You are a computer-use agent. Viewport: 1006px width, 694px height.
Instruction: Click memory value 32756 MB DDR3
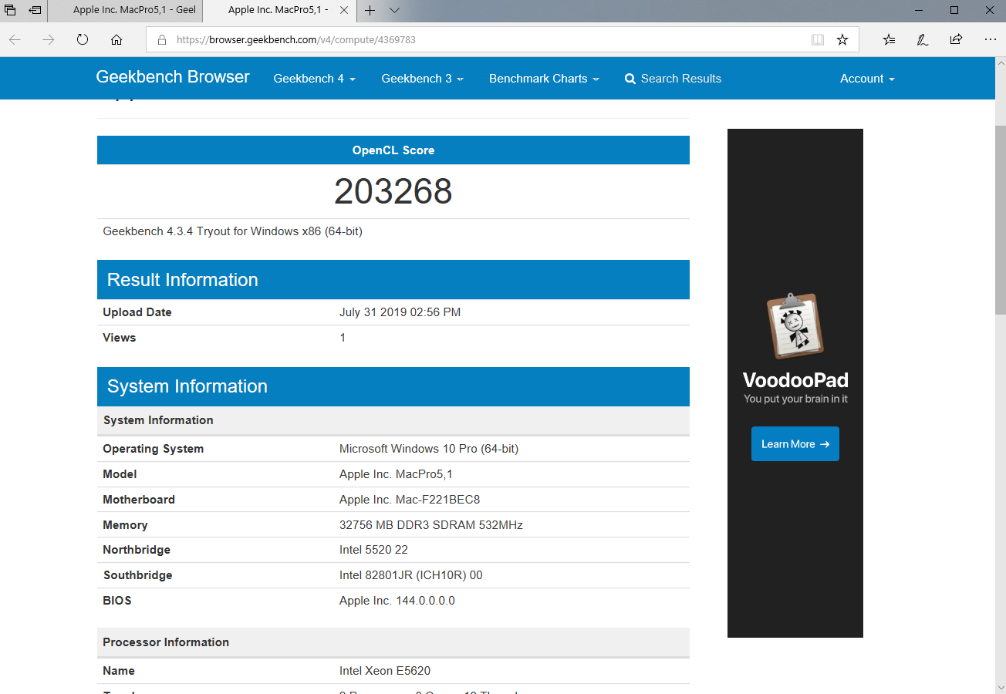coord(431,525)
